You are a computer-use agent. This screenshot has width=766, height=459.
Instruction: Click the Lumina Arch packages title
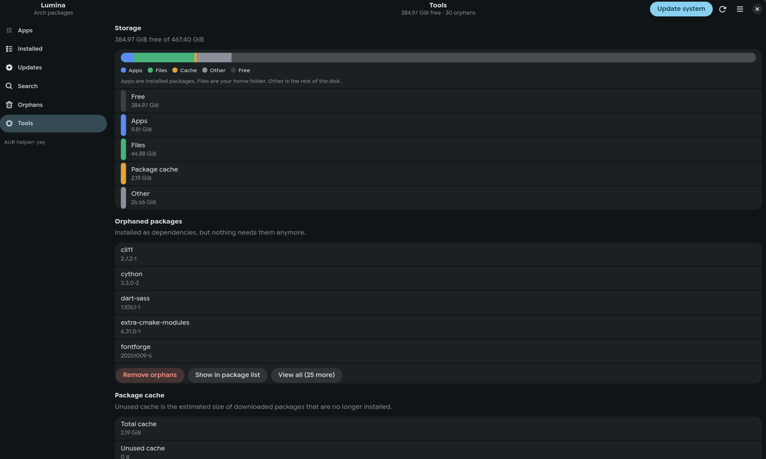[x=53, y=9]
